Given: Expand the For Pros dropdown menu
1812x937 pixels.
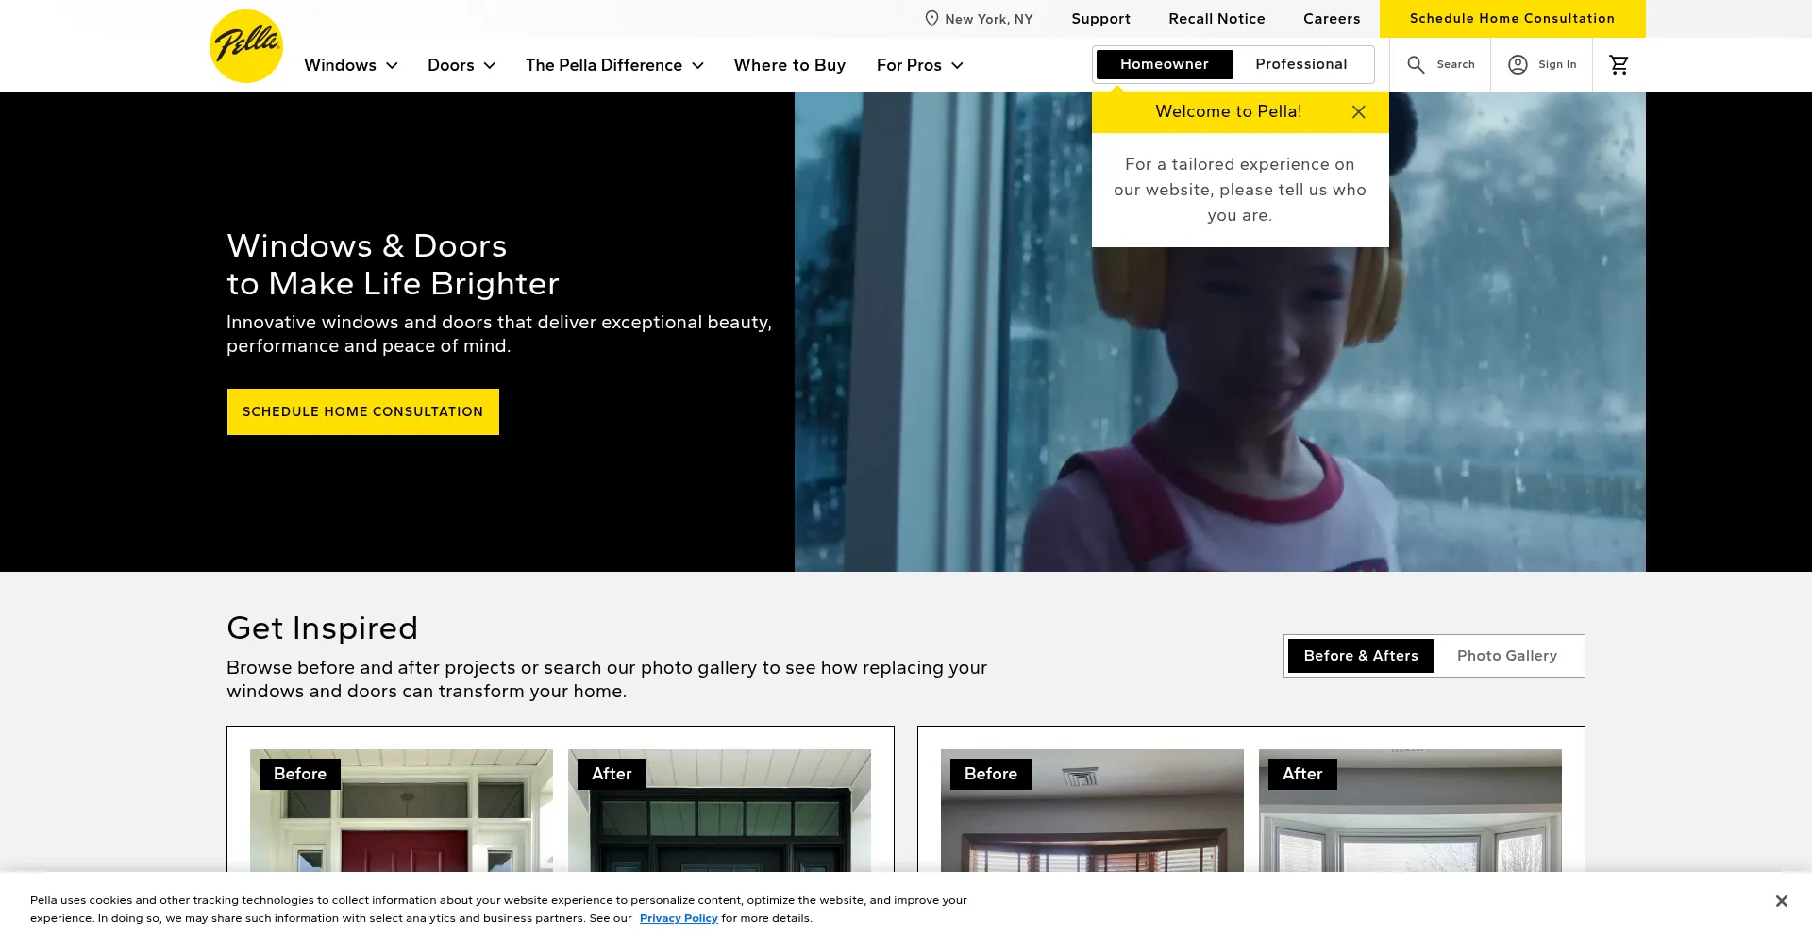Looking at the screenshot, I should [x=919, y=65].
